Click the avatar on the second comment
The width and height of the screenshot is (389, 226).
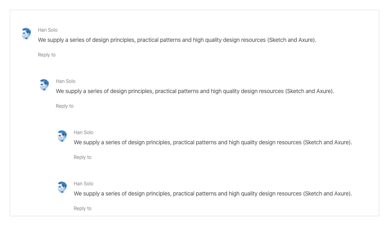click(x=44, y=85)
